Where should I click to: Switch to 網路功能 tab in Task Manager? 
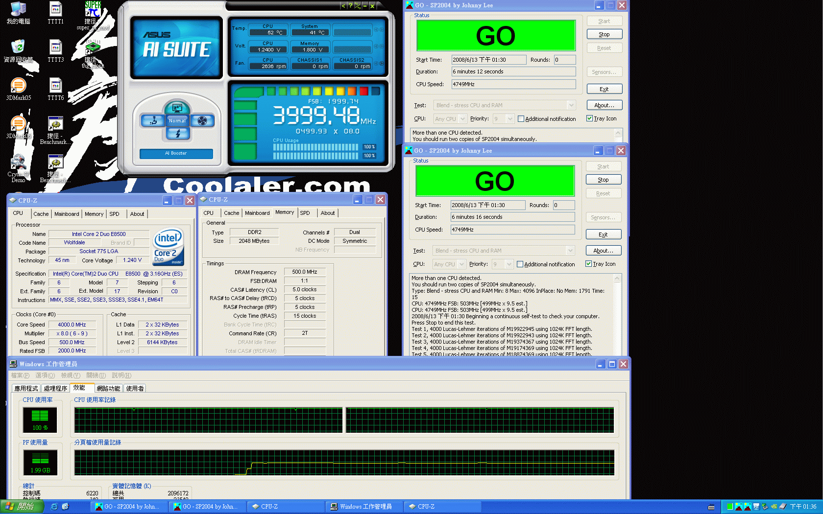(108, 388)
